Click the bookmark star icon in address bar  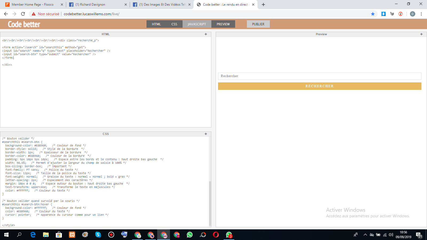click(x=373, y=14)
